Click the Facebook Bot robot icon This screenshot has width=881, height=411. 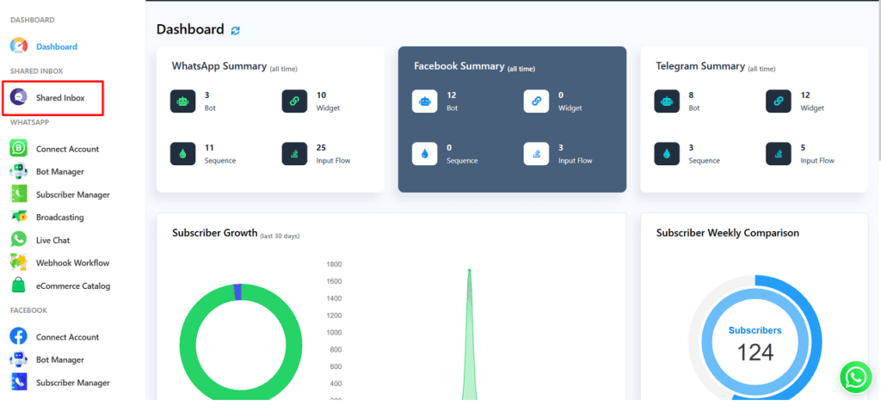coord(425,101)
